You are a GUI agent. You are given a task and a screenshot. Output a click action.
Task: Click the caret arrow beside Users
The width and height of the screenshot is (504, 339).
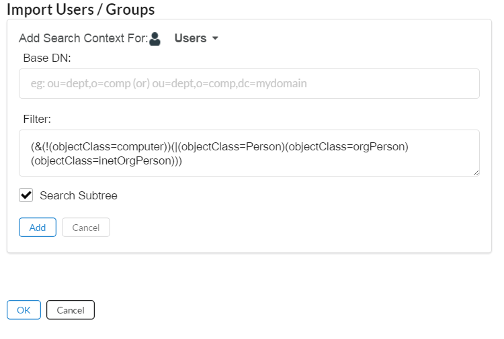tap(215, 38)
